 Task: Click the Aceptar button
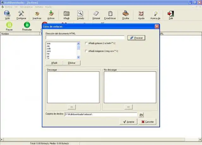(x=128, y=122)
